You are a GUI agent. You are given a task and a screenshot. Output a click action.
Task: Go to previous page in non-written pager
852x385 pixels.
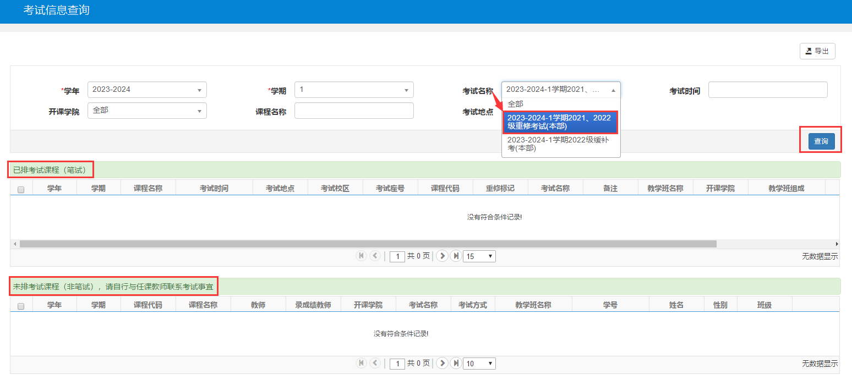tap(375, 363)
